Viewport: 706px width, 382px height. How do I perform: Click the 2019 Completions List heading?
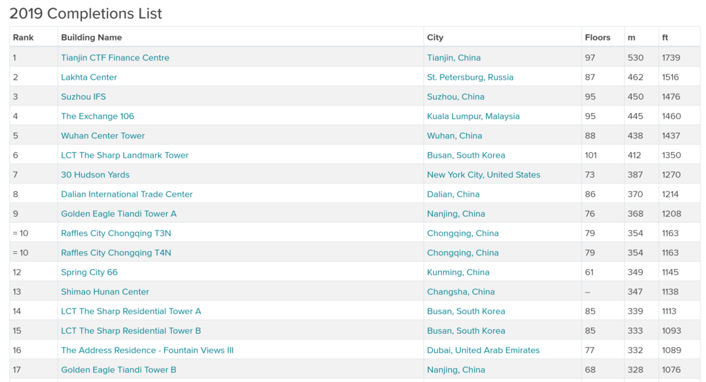tap(86, 14)
